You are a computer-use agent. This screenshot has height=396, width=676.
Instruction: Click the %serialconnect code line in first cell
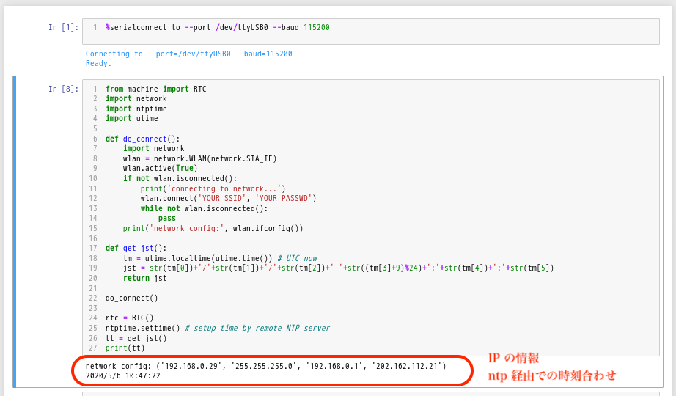pyautogui.click(x=217, y=28)
